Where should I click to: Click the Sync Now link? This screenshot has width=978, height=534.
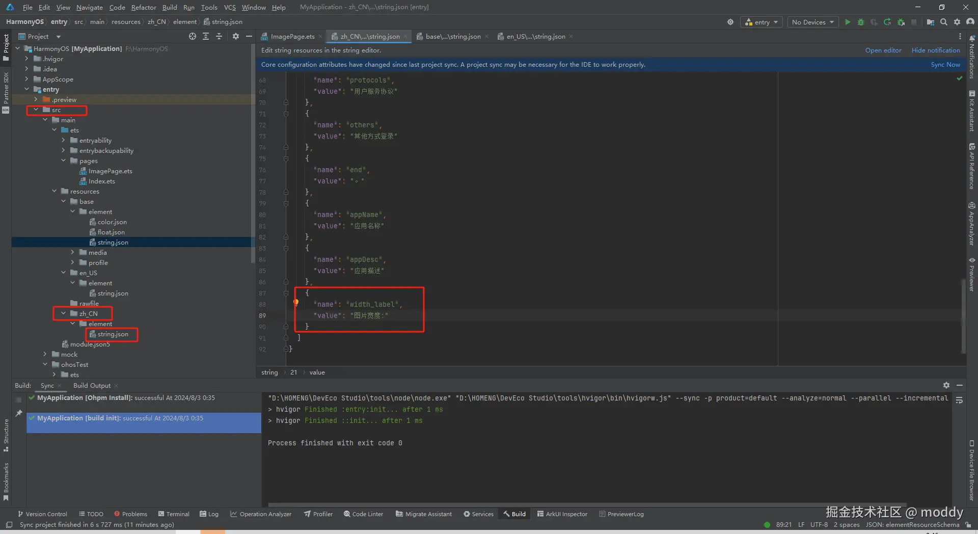click(945, 65)
